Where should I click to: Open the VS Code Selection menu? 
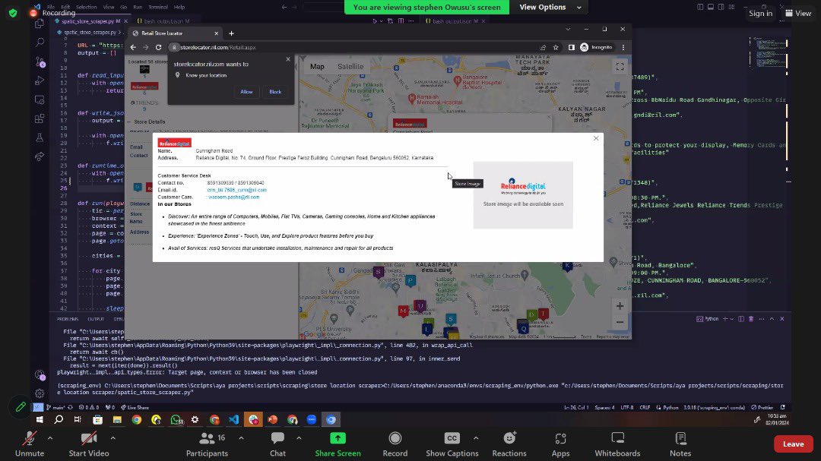[x=87, y=8]
